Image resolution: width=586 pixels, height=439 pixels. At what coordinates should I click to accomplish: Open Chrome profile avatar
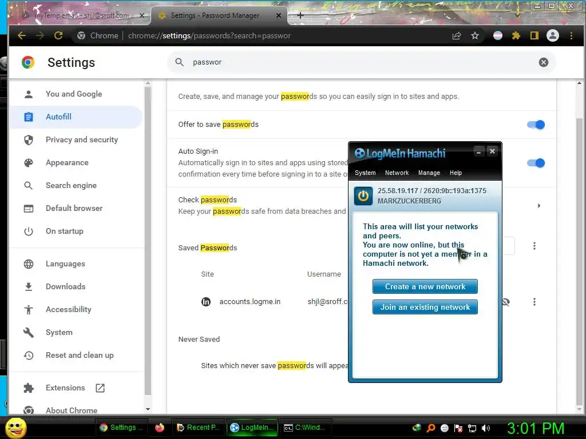553,36
